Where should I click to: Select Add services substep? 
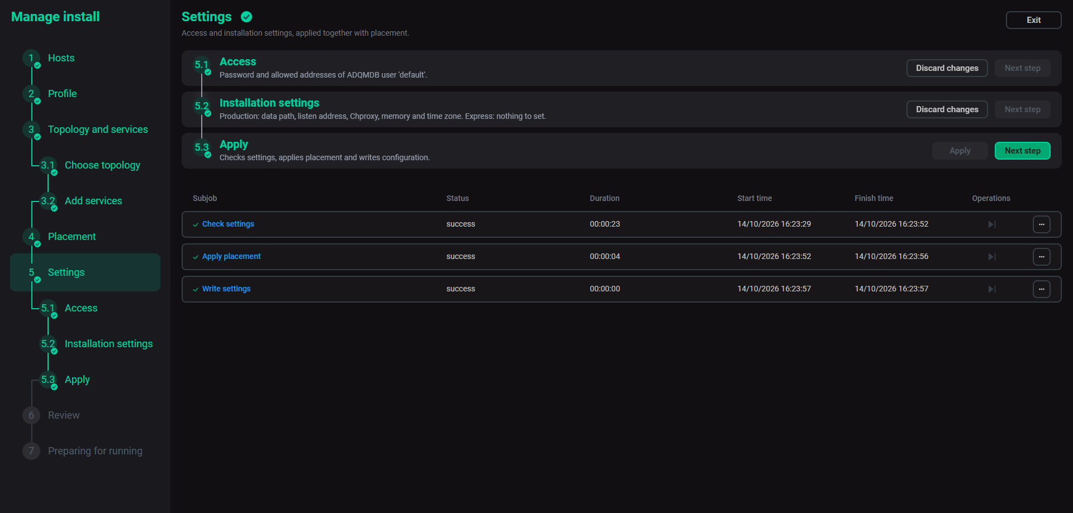point(93,201)
